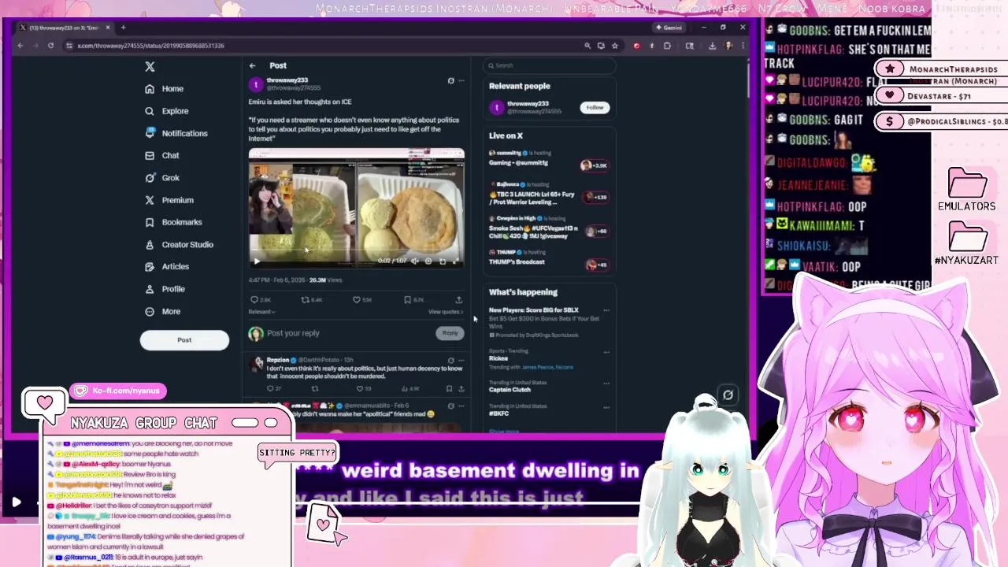Viewport: 1008px width, 567px height.
Task: Open Chrome three-dot menu
Action: coord(742,46)
